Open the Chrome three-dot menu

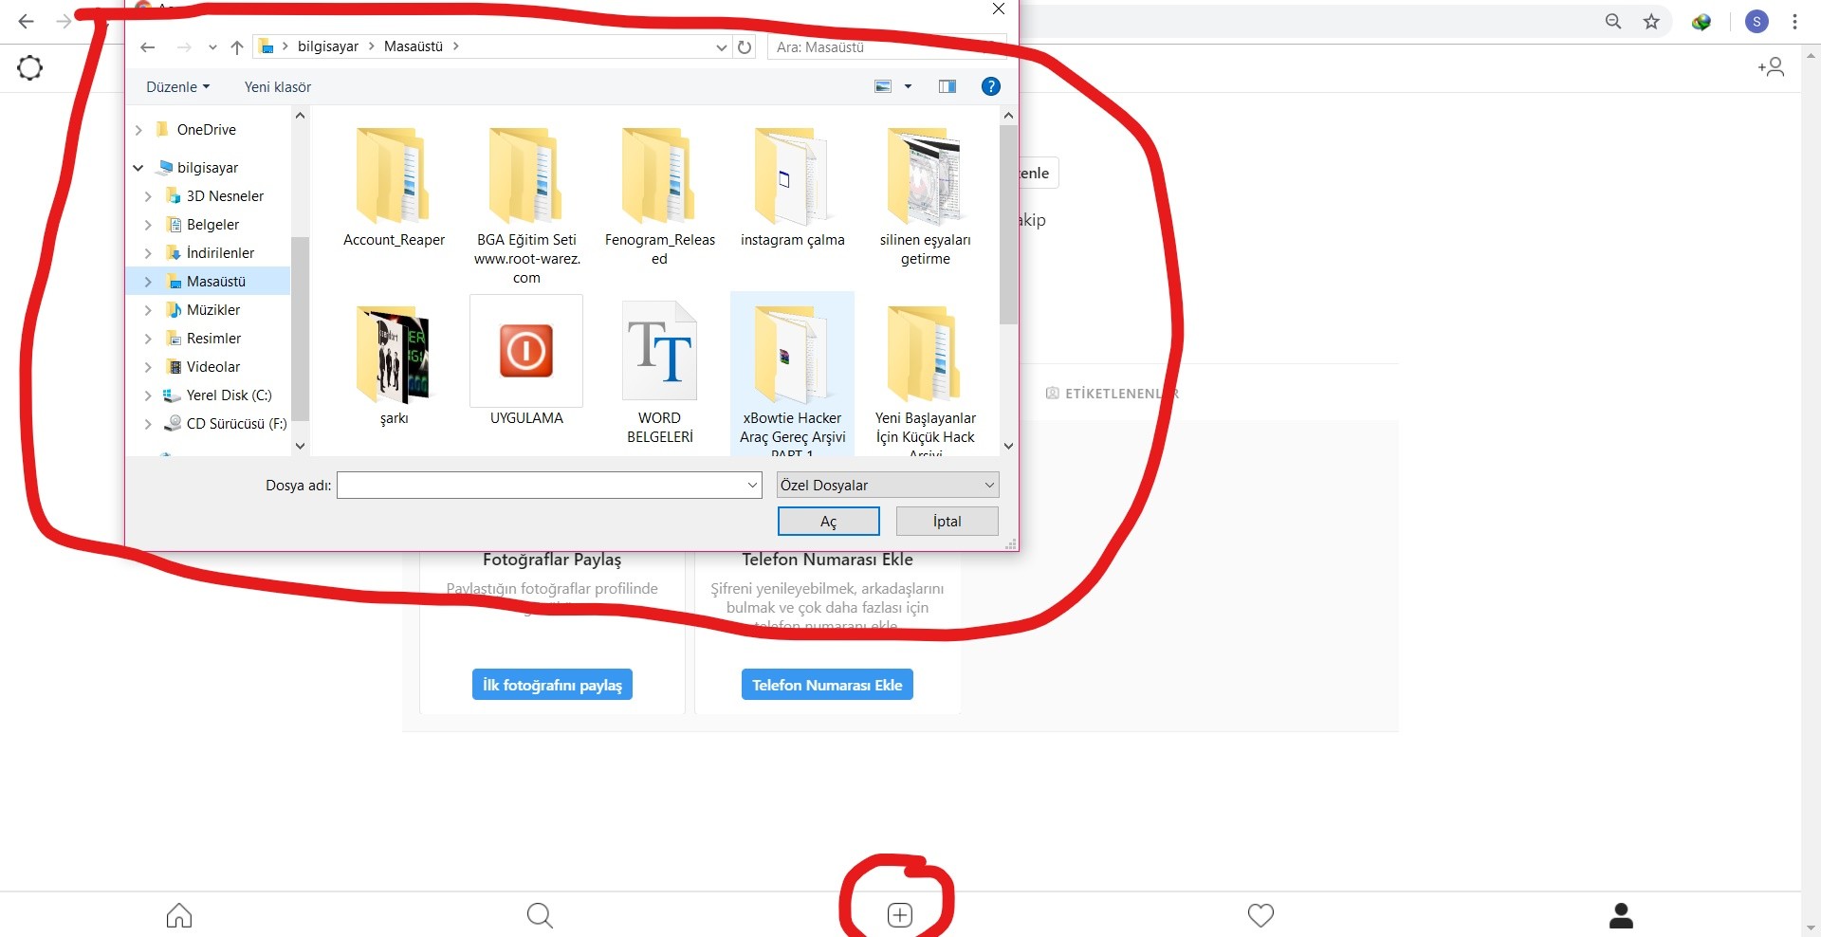(1794, 21)
